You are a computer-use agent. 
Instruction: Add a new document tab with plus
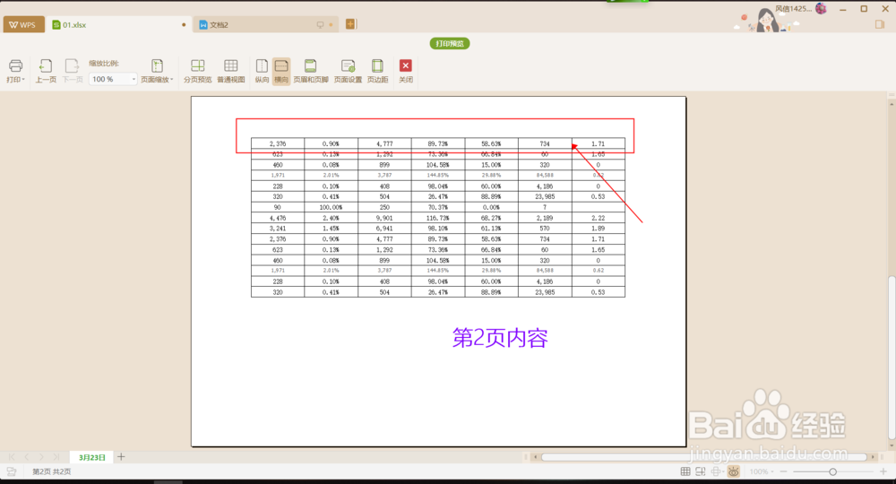coord(351,24)
